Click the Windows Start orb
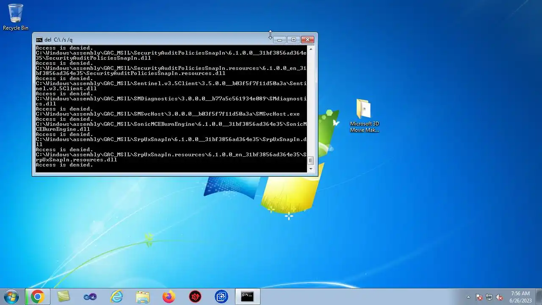 click(11, 297)
